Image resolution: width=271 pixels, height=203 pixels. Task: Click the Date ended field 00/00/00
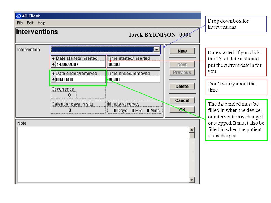click(x=80, y=80)
